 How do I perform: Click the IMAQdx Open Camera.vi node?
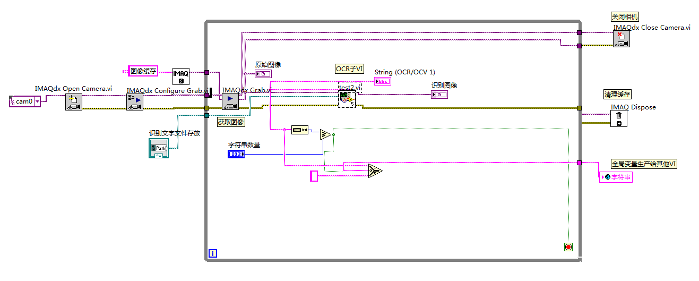(74, 102)
